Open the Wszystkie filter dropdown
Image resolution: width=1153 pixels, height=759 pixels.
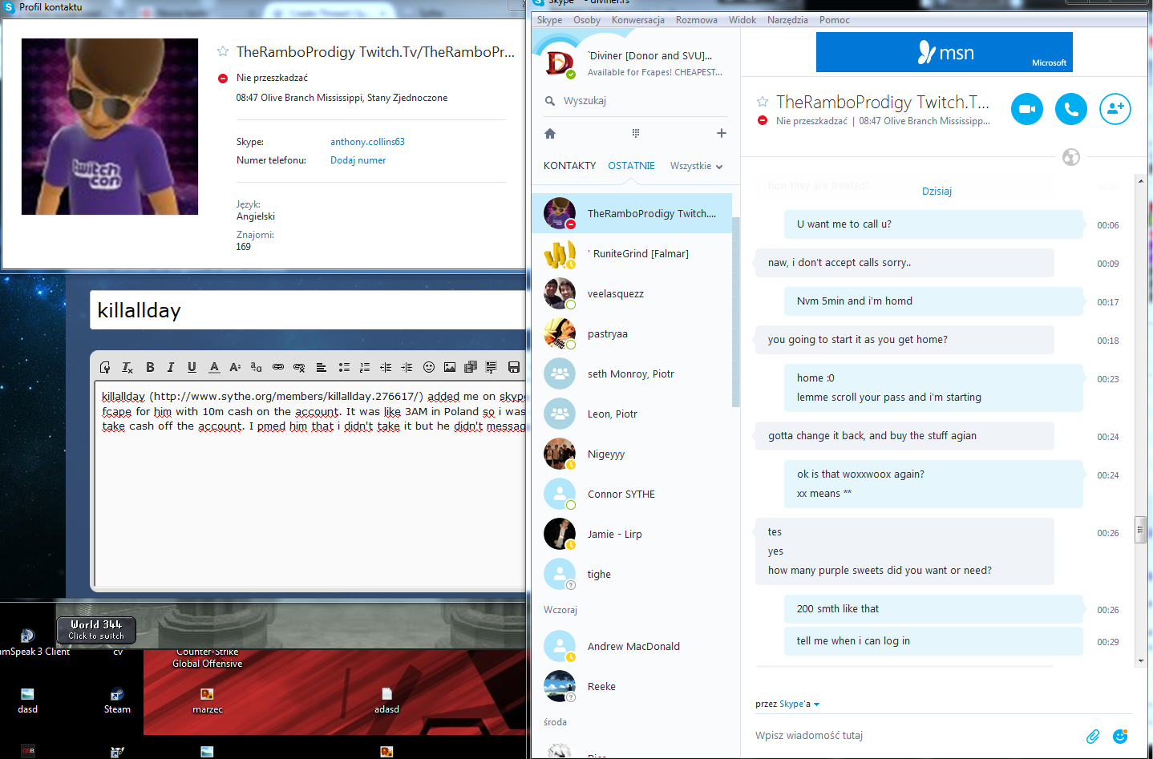tap(697, 166)
